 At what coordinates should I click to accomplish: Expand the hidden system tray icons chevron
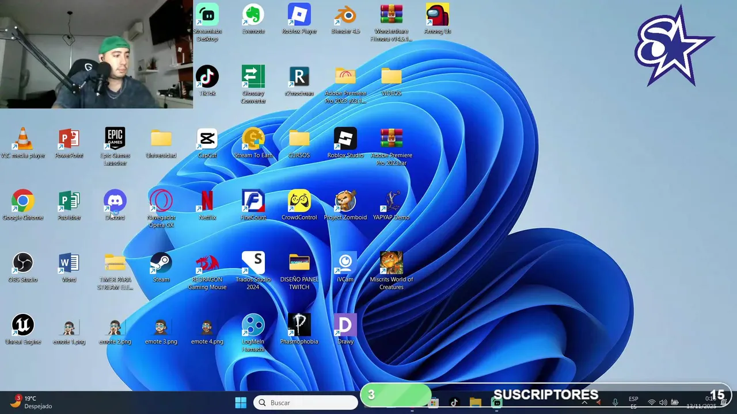(x=584, y=402)
